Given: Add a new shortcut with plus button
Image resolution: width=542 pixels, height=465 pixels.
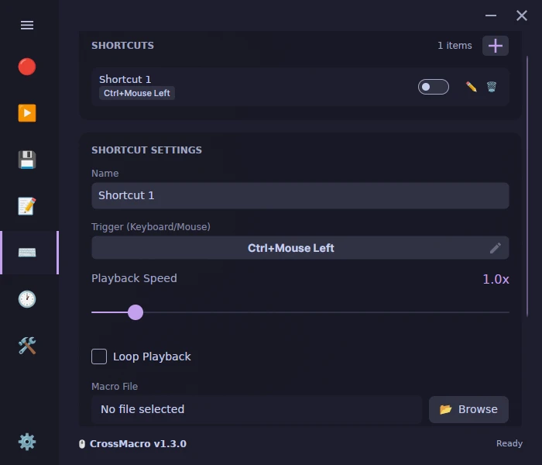Looking at the screenshot, I should pyautogui.click(x=496, y=46).
